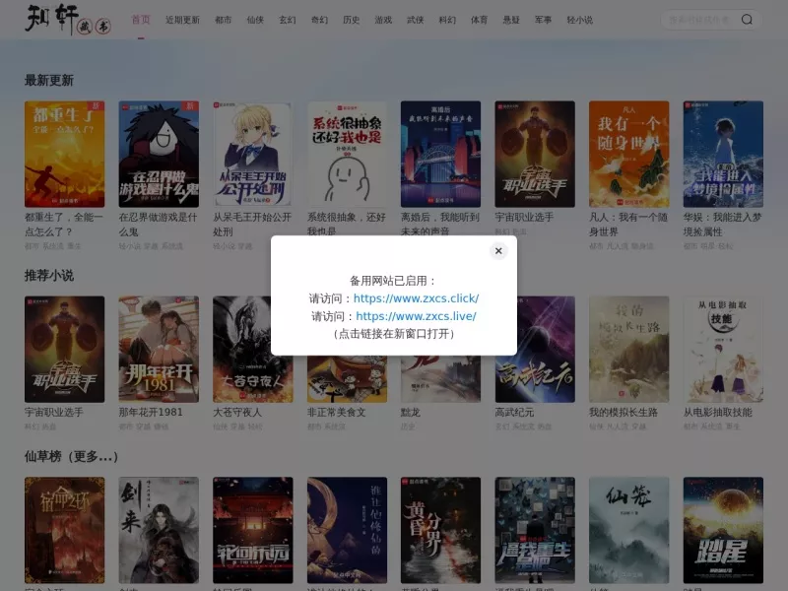Screen dimensions: 788x591
Task: Click title 我的模拟长生路
Action: coord(624,412)
